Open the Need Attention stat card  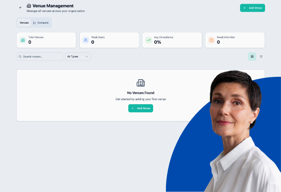coord(235,40)
